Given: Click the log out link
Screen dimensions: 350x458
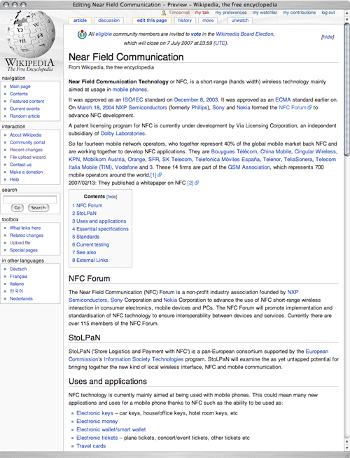Looking at the screenshot, I should 328,13.
